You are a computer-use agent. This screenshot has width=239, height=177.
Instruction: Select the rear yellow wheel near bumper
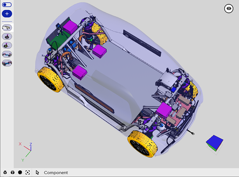pos(142,144)
